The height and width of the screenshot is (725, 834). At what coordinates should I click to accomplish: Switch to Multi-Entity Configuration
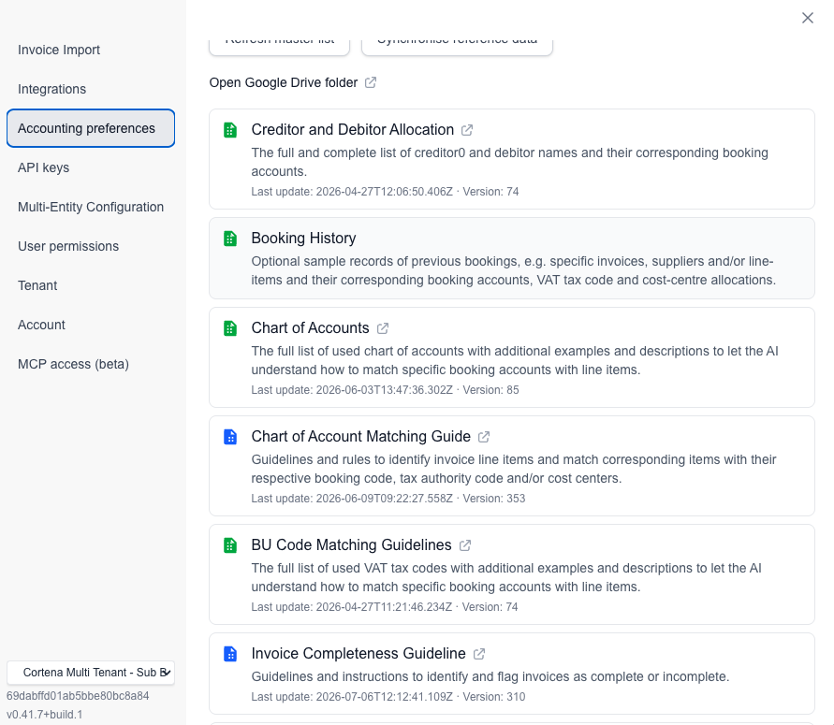(x=91, y=207)
